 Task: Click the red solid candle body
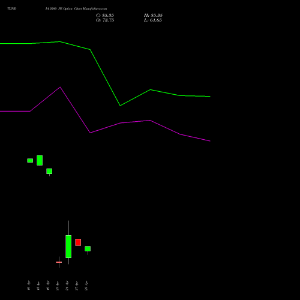[78, 242]
